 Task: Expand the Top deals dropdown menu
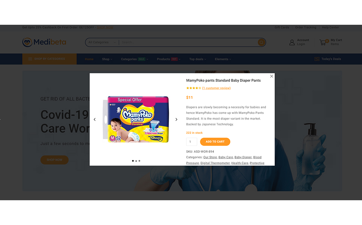[x=198, y=59]
